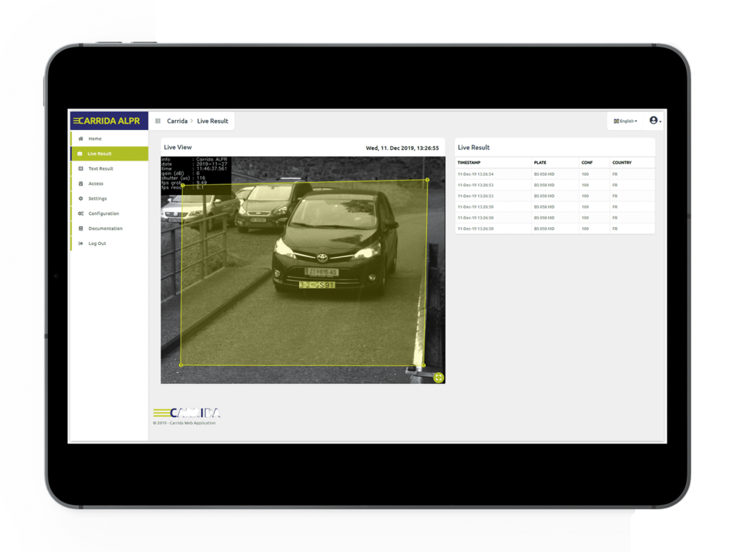
Task: Click top-right corner handle of detection region
Action: [x=427, y=180]
